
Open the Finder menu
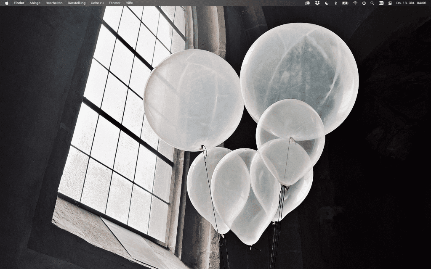[19, 3]
